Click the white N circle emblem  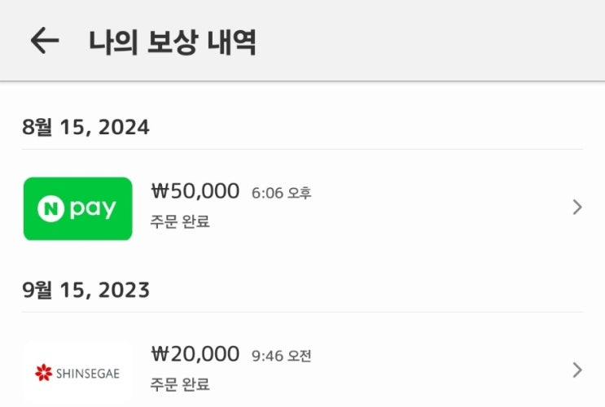(50, 208)
